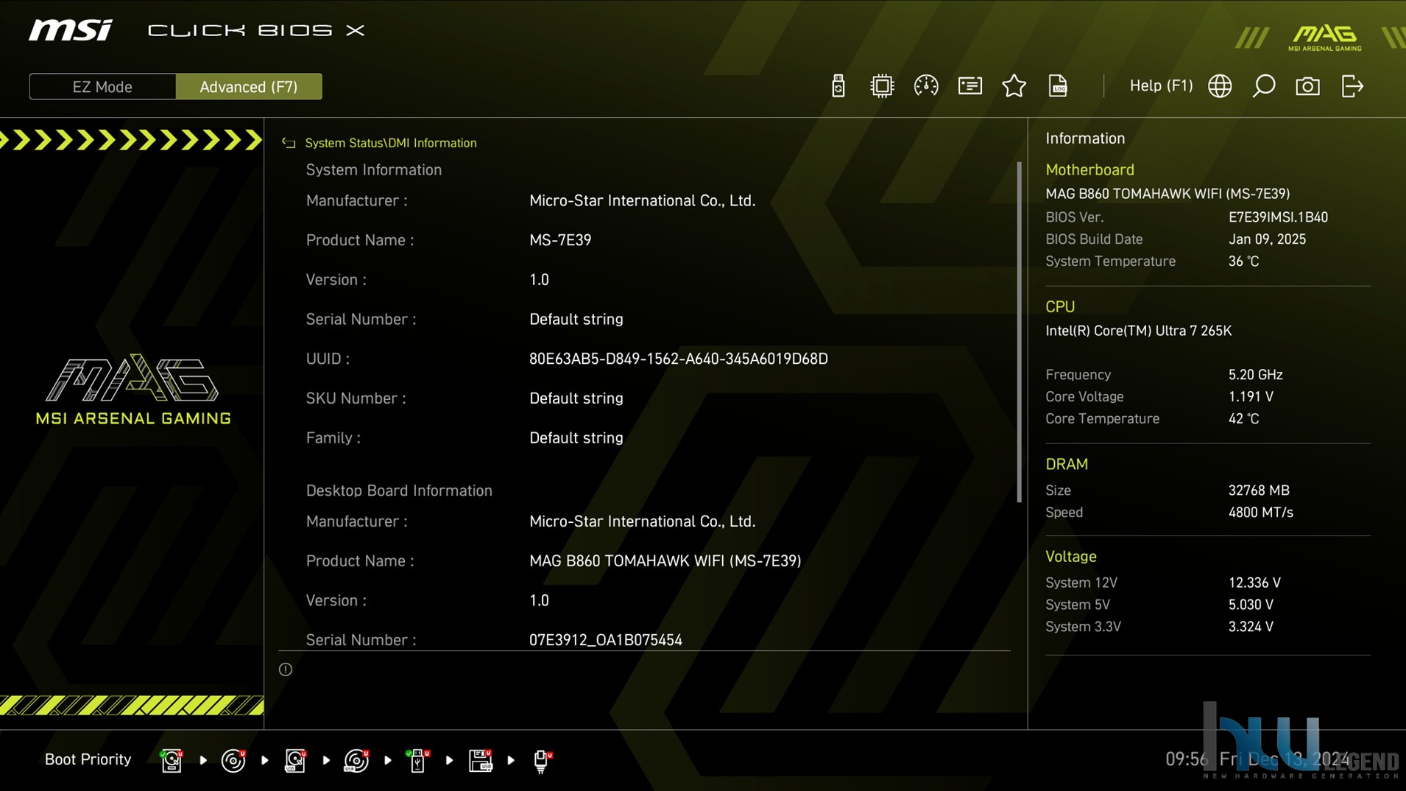Click the System 5V 5.030 V value
This screenshot has width=1406, height=791.
(1251, 605)
